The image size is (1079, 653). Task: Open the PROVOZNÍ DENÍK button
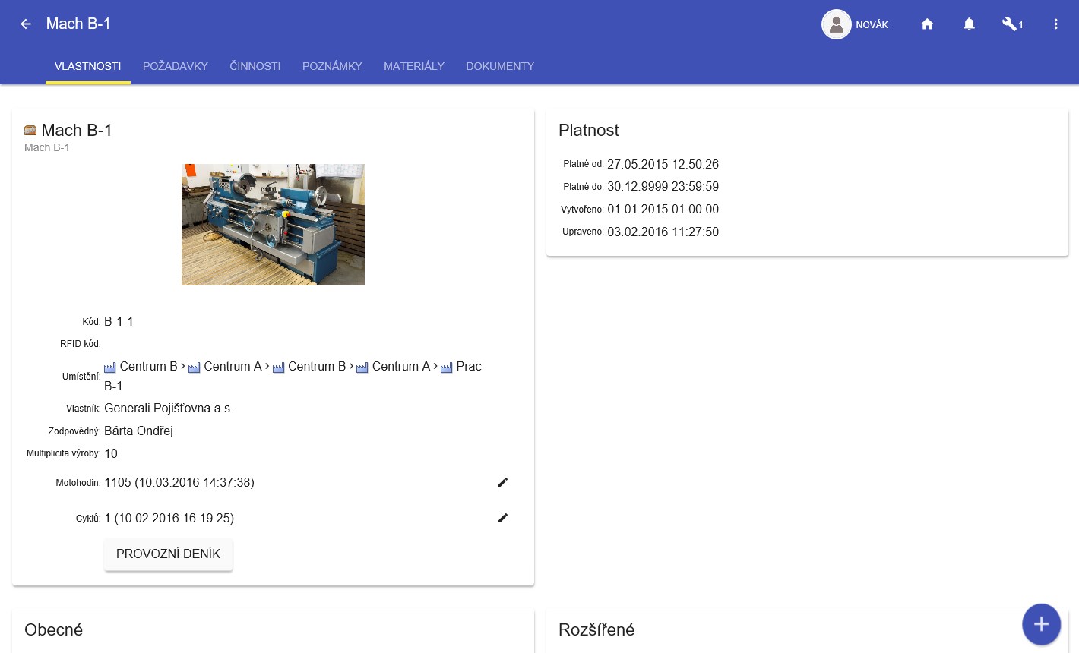point(169,554)
